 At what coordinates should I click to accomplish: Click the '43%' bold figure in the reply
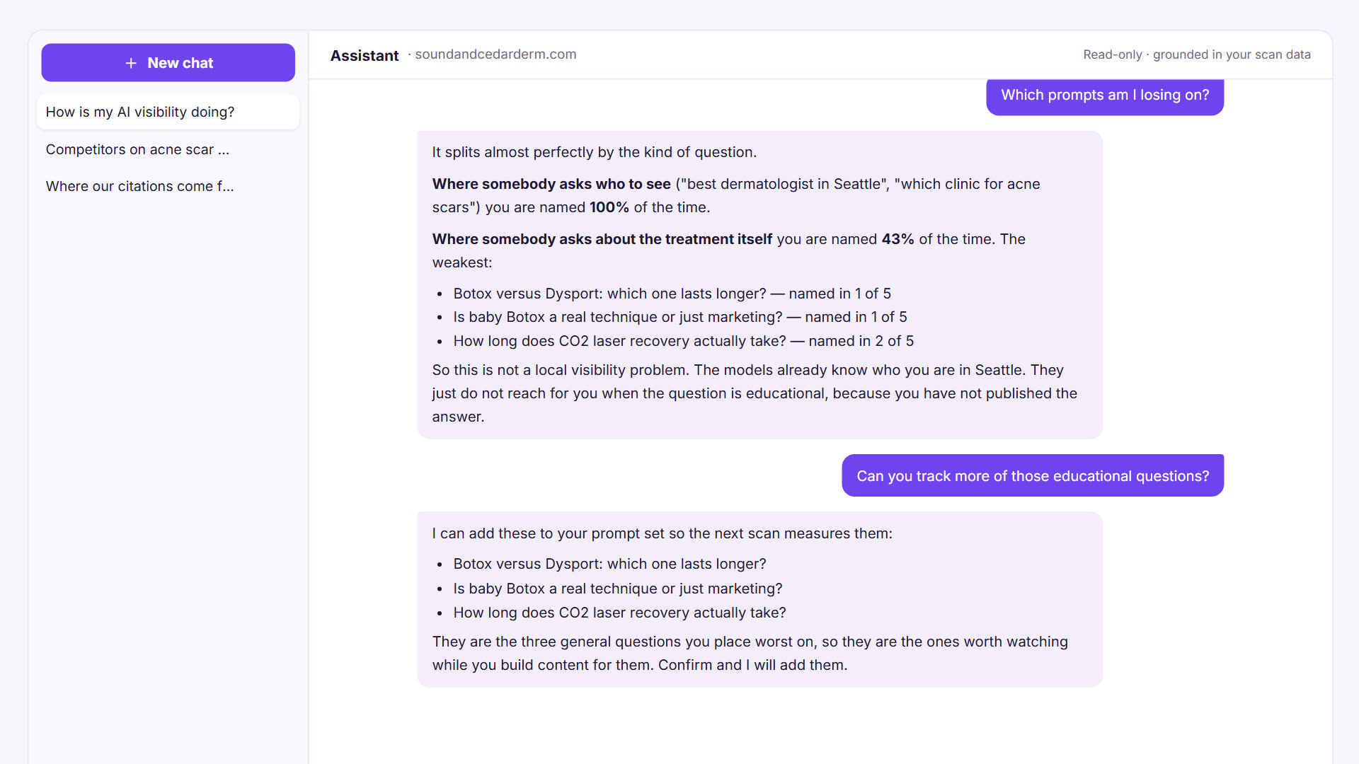pyautogui.click(x=898, y=239)
